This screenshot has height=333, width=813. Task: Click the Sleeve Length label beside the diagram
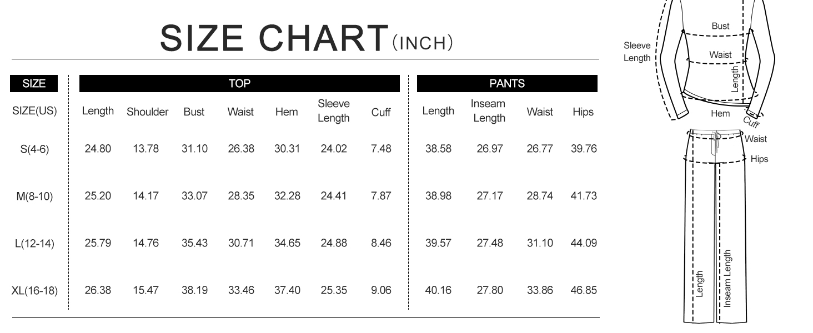(x=637, y=52)
